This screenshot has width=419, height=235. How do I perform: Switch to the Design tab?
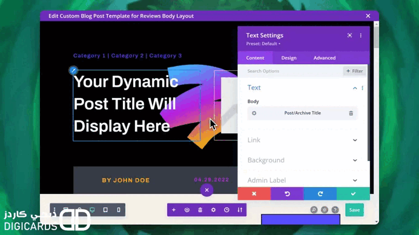(289, 58)
